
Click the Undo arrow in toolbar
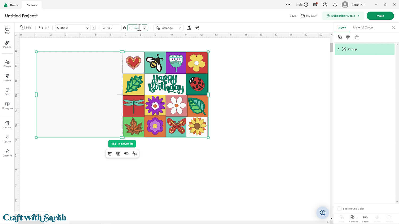[x=41, y=28]
